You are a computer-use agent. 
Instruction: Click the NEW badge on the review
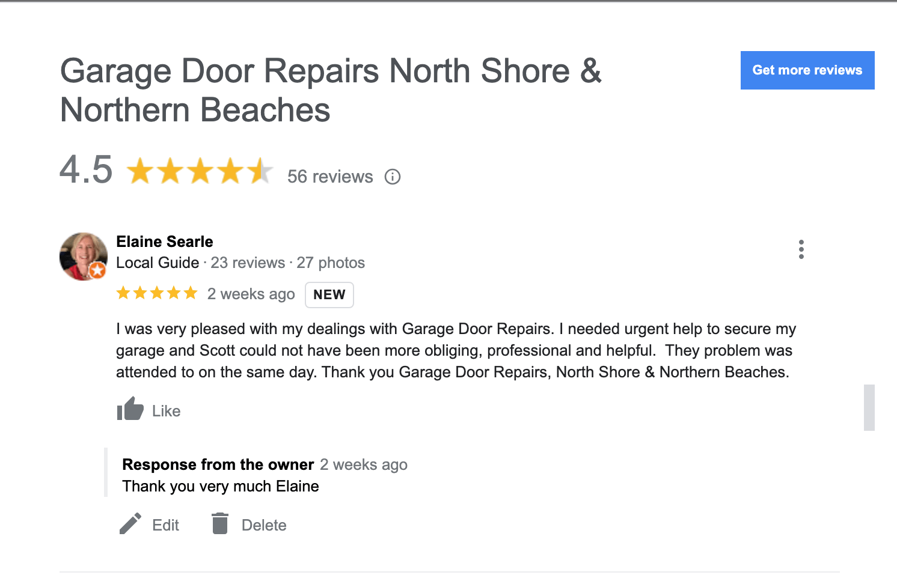tap(329, 295)
